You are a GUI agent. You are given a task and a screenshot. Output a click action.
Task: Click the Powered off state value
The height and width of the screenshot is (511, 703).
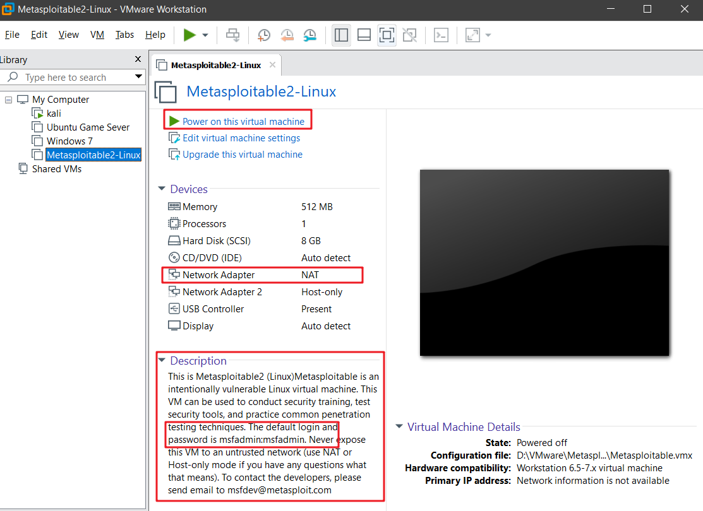click(x=541, y=443)
